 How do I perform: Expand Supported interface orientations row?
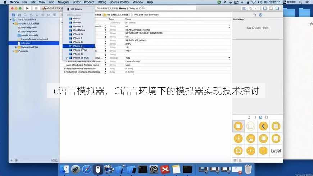pyautogui.click(x=65, y=72)
